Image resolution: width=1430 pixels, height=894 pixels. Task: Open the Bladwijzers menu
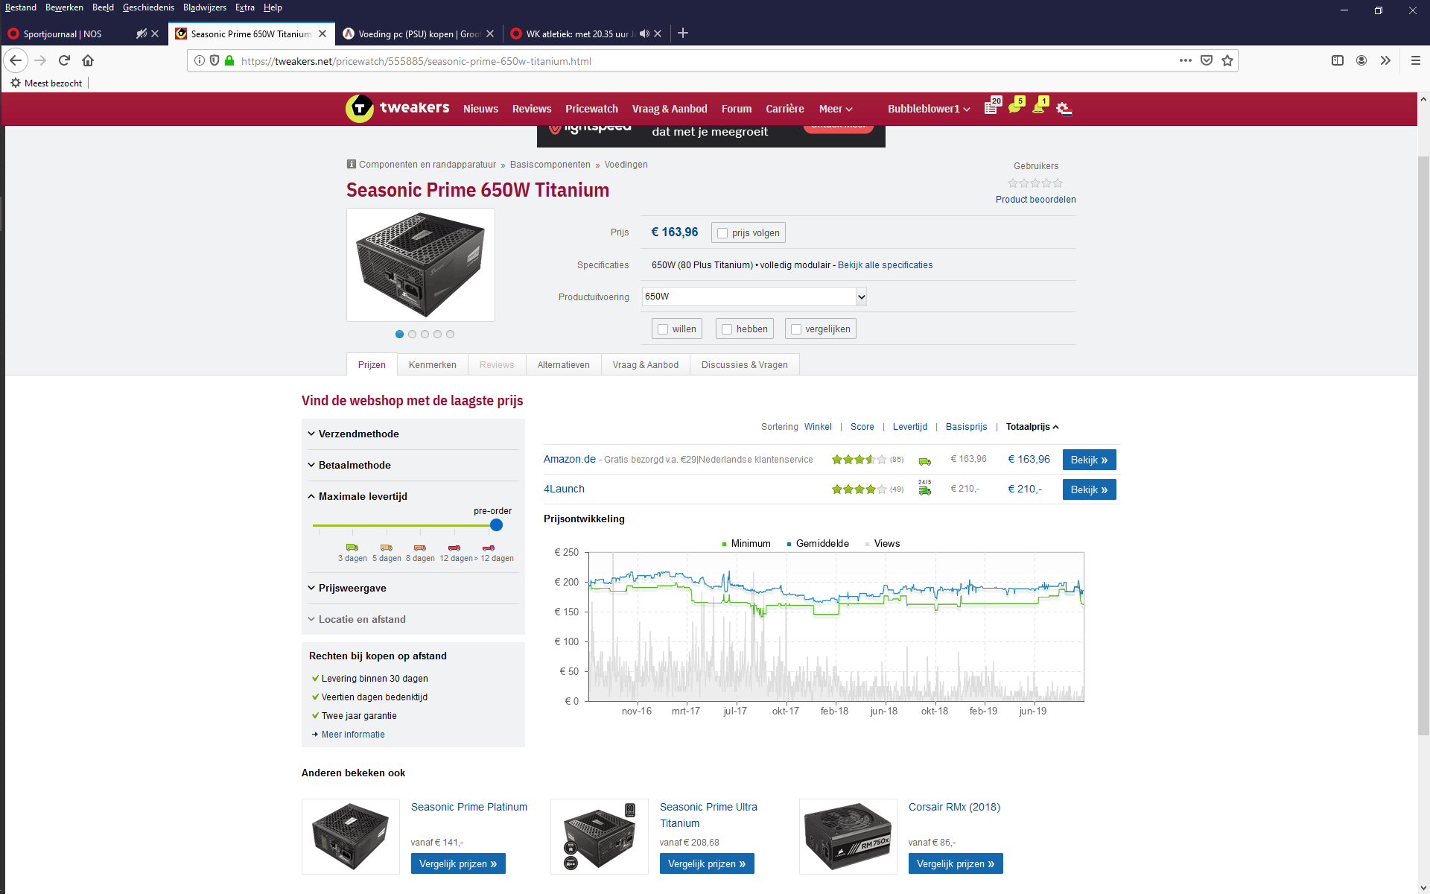205,7
